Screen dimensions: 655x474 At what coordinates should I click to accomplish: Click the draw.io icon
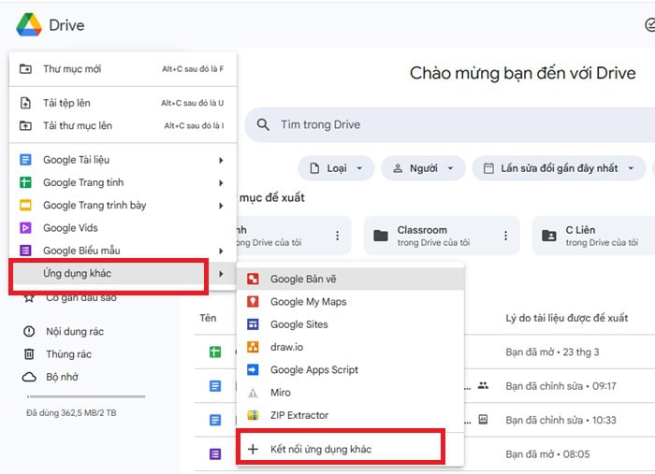pyautogui.click(x=253, y=347)
